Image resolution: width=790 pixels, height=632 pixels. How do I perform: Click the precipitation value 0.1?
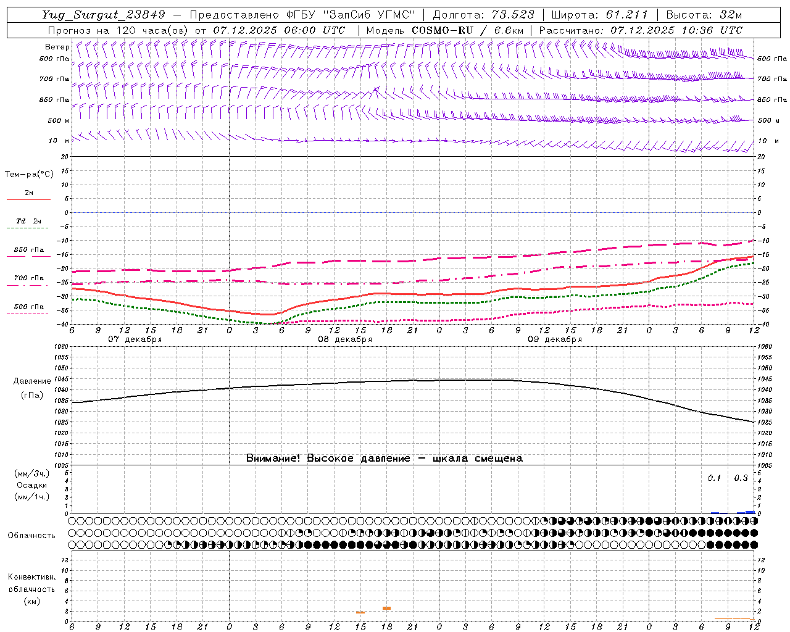714,478
